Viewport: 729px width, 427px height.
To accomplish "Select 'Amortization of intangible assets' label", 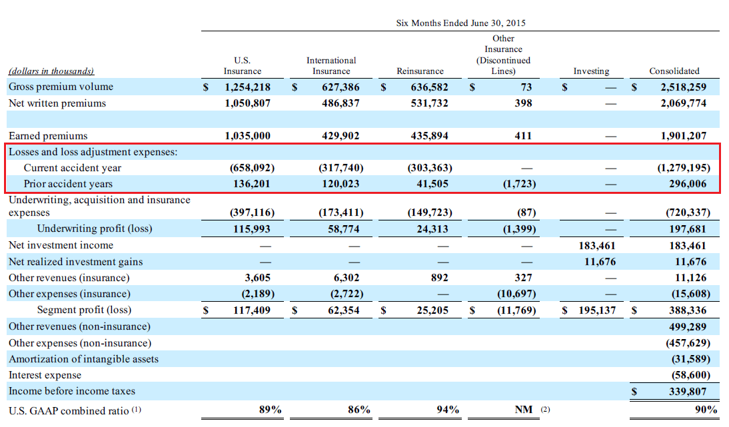I will [x=84, y=359].
